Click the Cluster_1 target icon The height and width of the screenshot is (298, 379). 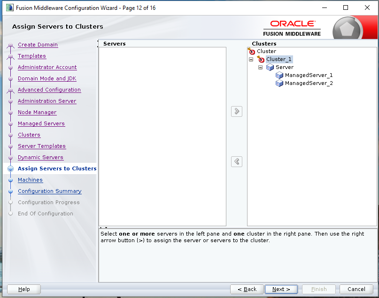tap(261, 59)
